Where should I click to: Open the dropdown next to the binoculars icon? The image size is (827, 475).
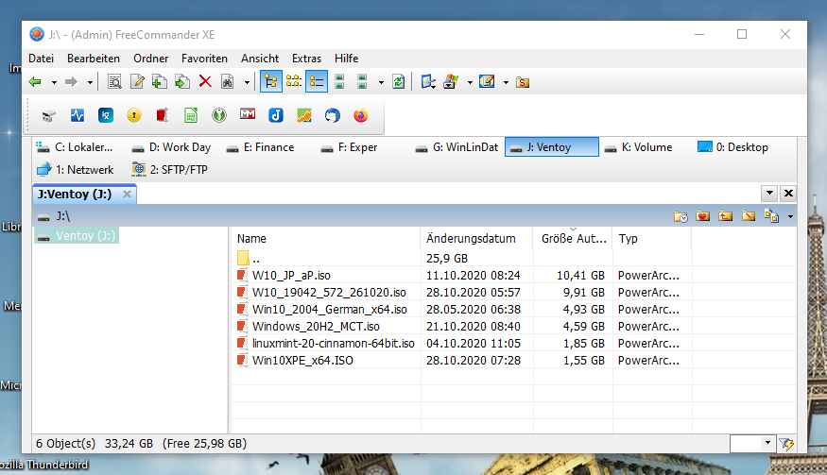247,82
